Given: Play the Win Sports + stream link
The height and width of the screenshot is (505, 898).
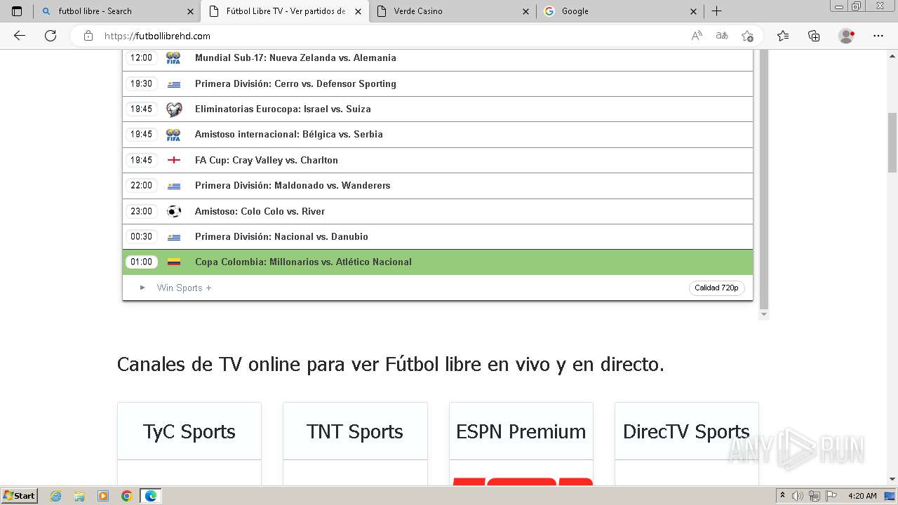Looking at the screenshot, I should (184, 288).
